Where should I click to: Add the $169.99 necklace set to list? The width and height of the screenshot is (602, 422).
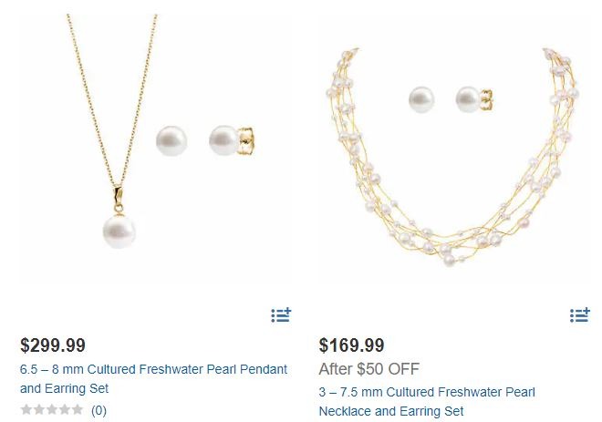(580, 315)
